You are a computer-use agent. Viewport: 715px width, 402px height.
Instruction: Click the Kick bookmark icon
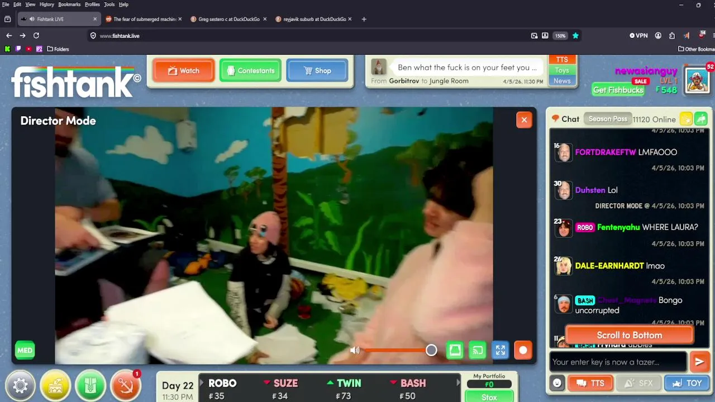pyautogui.click(x=7, y=49)
